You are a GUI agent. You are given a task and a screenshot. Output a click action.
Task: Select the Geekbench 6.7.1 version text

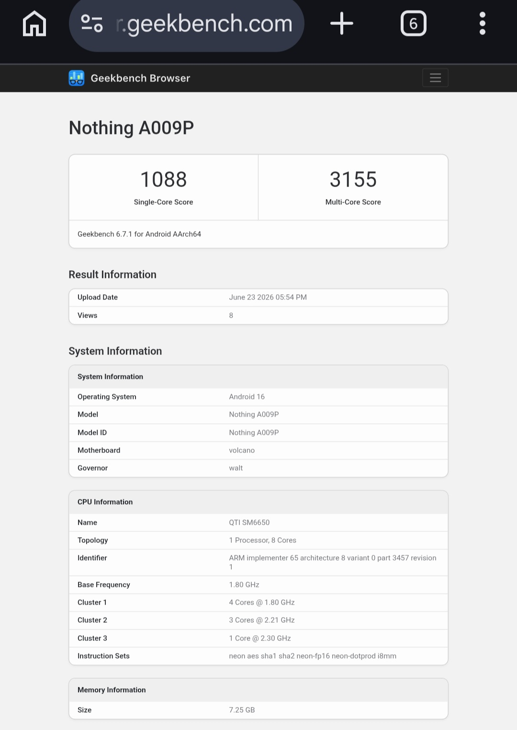[139, 234]
